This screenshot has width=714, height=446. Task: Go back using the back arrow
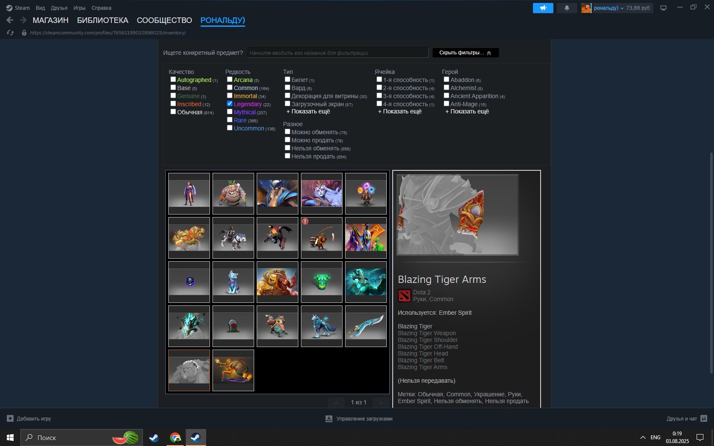pyautogui.click(x=9, y=20)
